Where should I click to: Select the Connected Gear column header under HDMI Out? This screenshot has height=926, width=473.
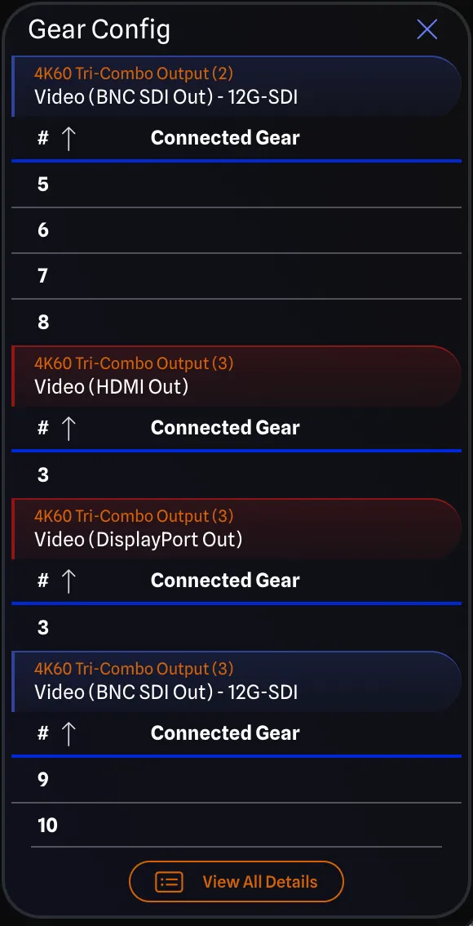[224, 428]
